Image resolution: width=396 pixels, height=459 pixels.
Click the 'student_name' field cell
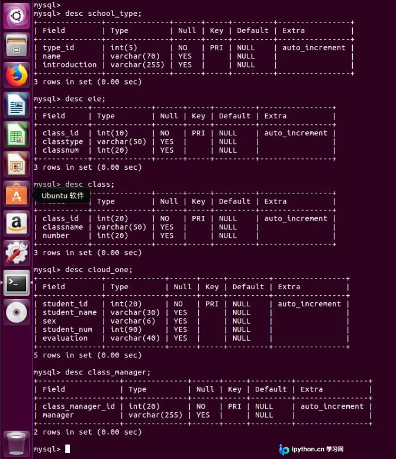point(69,312)
